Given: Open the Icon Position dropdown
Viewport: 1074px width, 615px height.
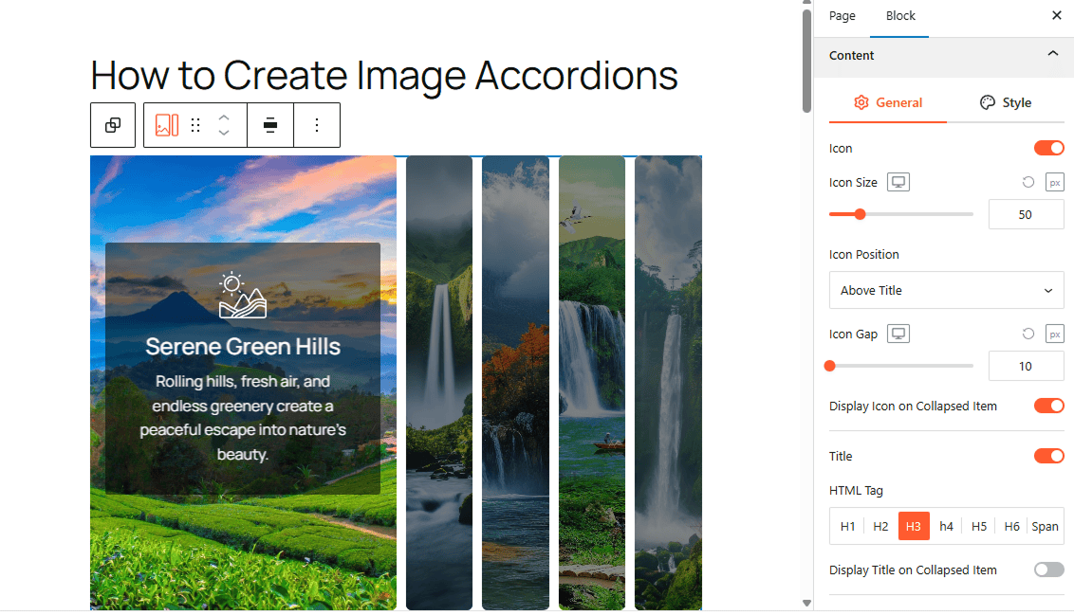Looking at the screenshot, I should (946, 290).
